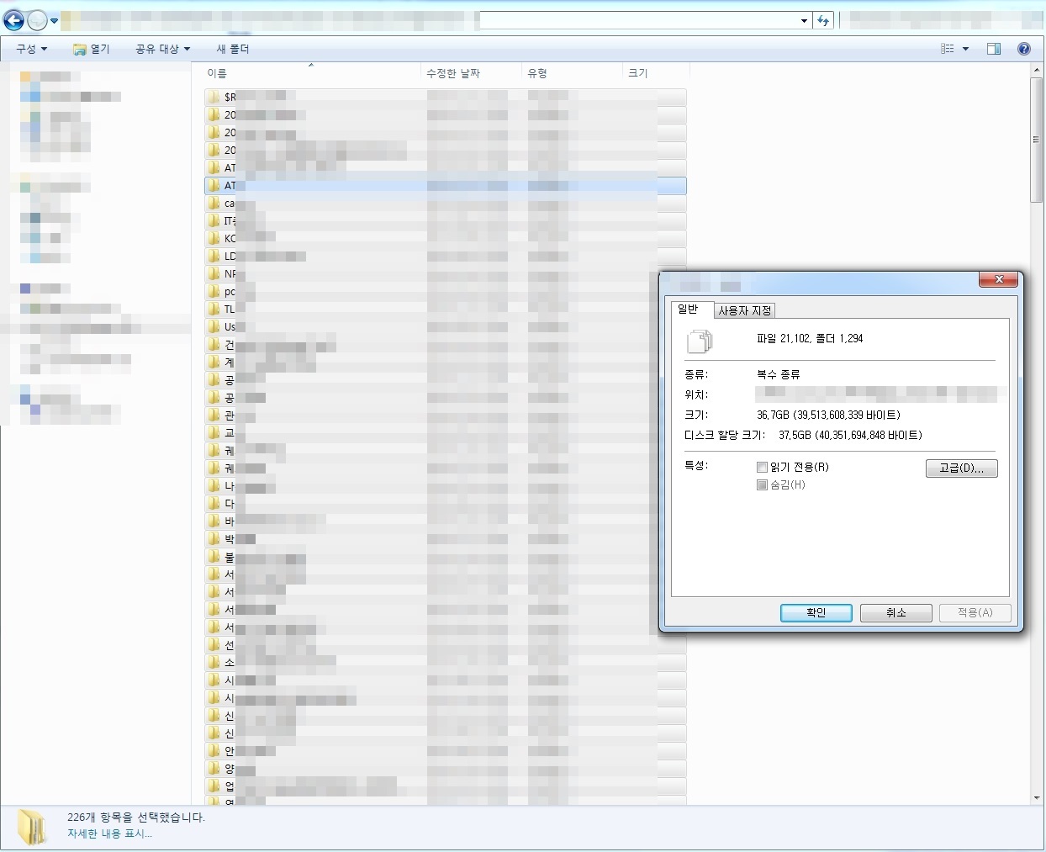Click the folder icon of the 나 row
The height and width of the screenshot is (852, 1046).
point(214,485)
